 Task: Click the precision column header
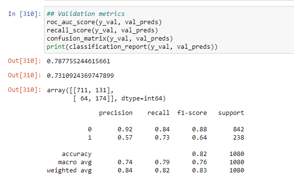coord(116,113)
